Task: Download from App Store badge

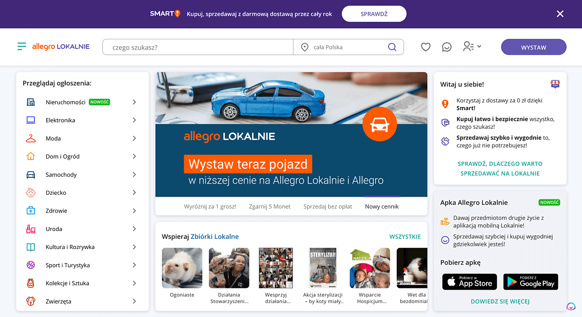Action: tap(469, 282)
